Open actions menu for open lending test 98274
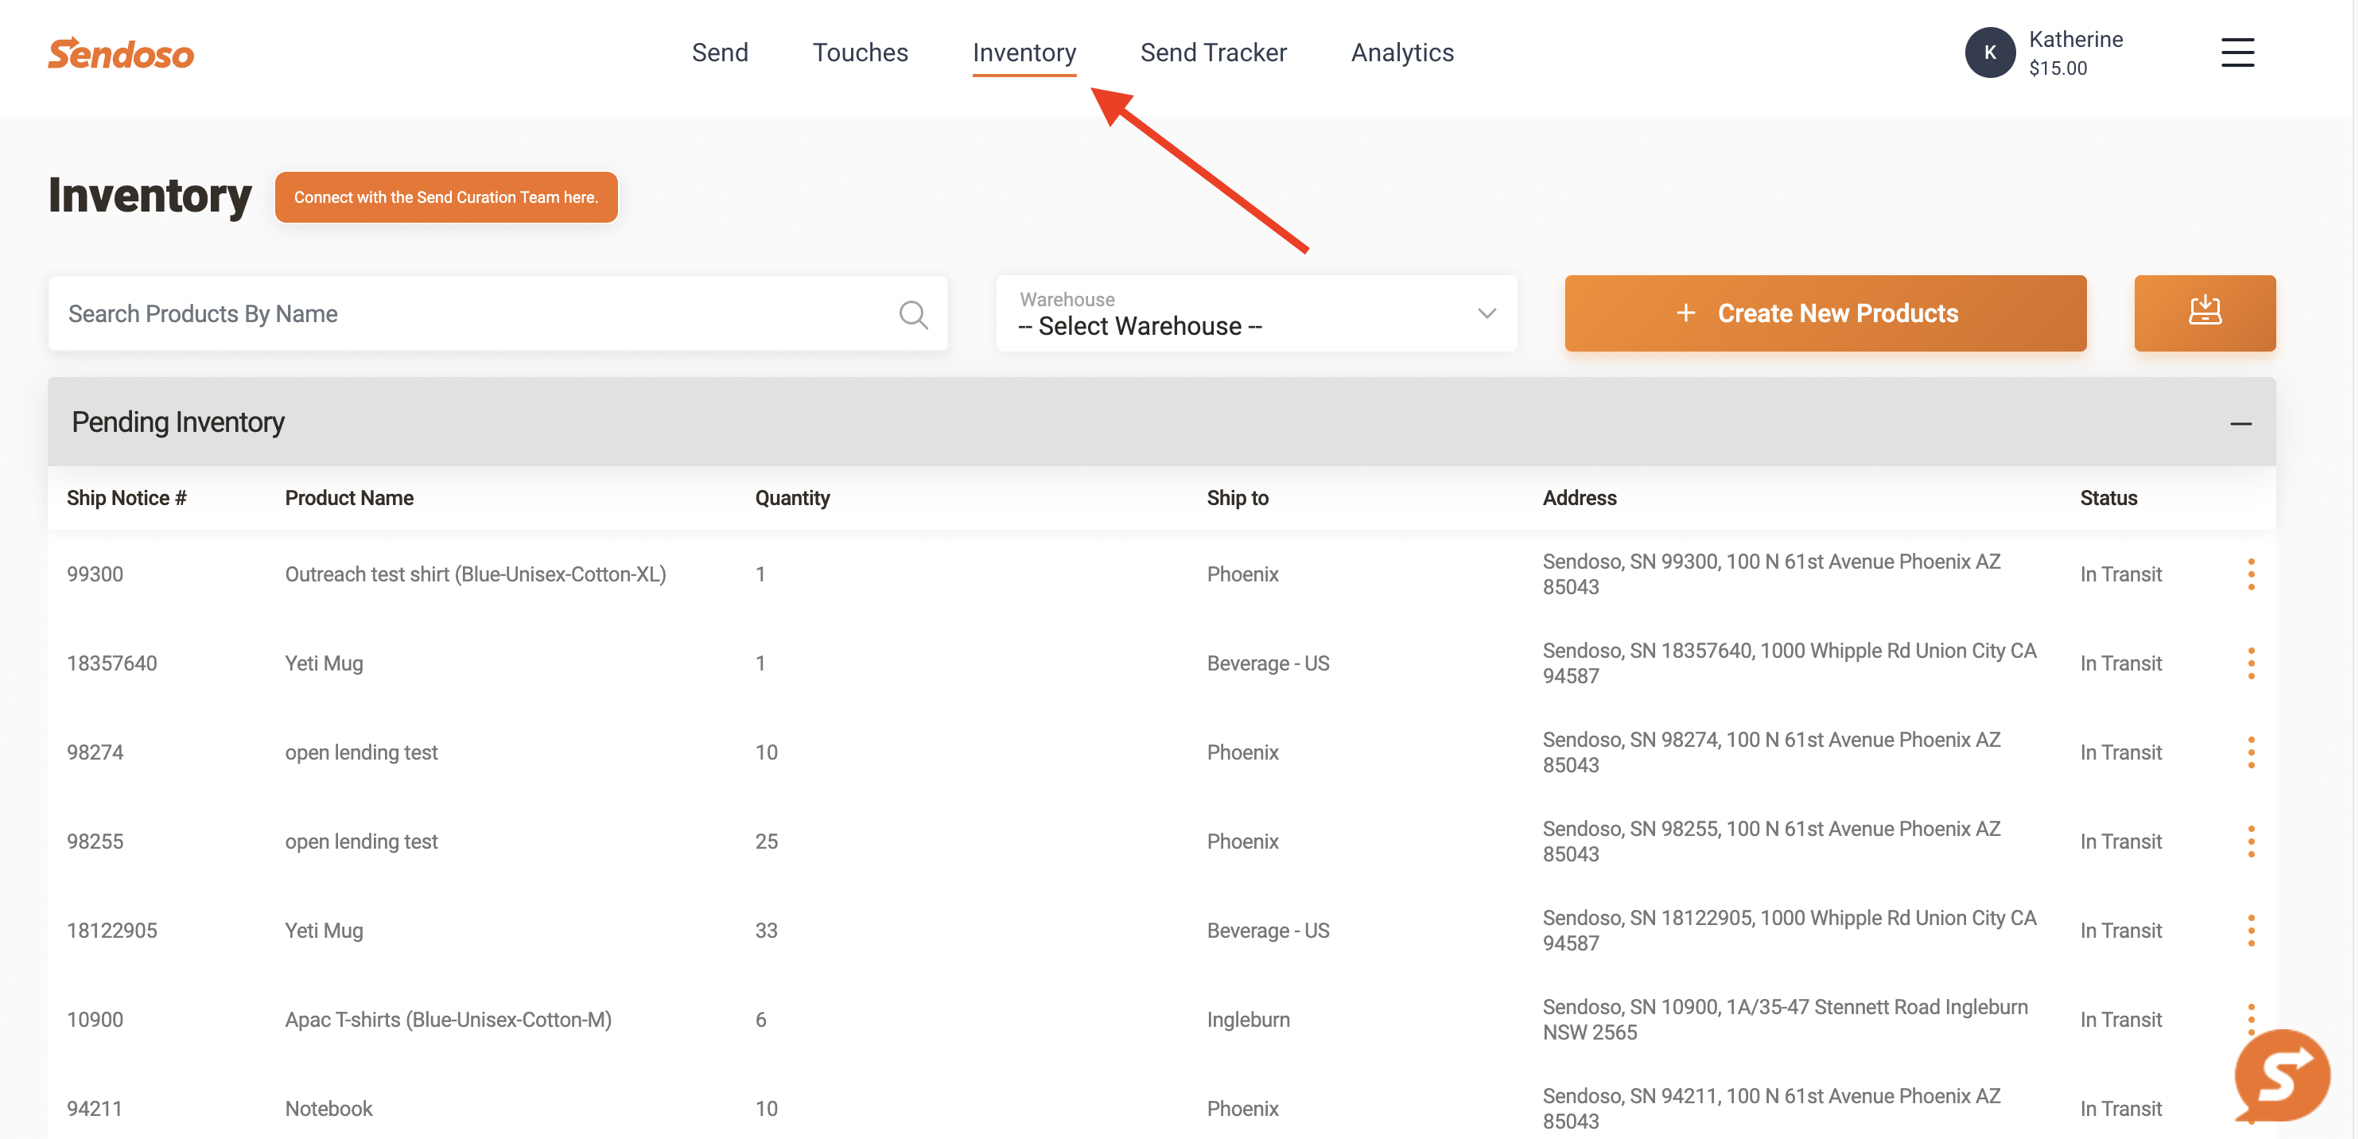 pos(2252,751)
